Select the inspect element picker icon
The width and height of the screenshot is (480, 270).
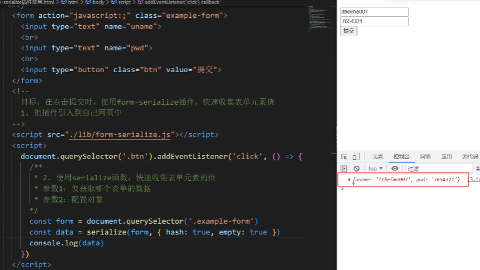(x=344, y=157)
